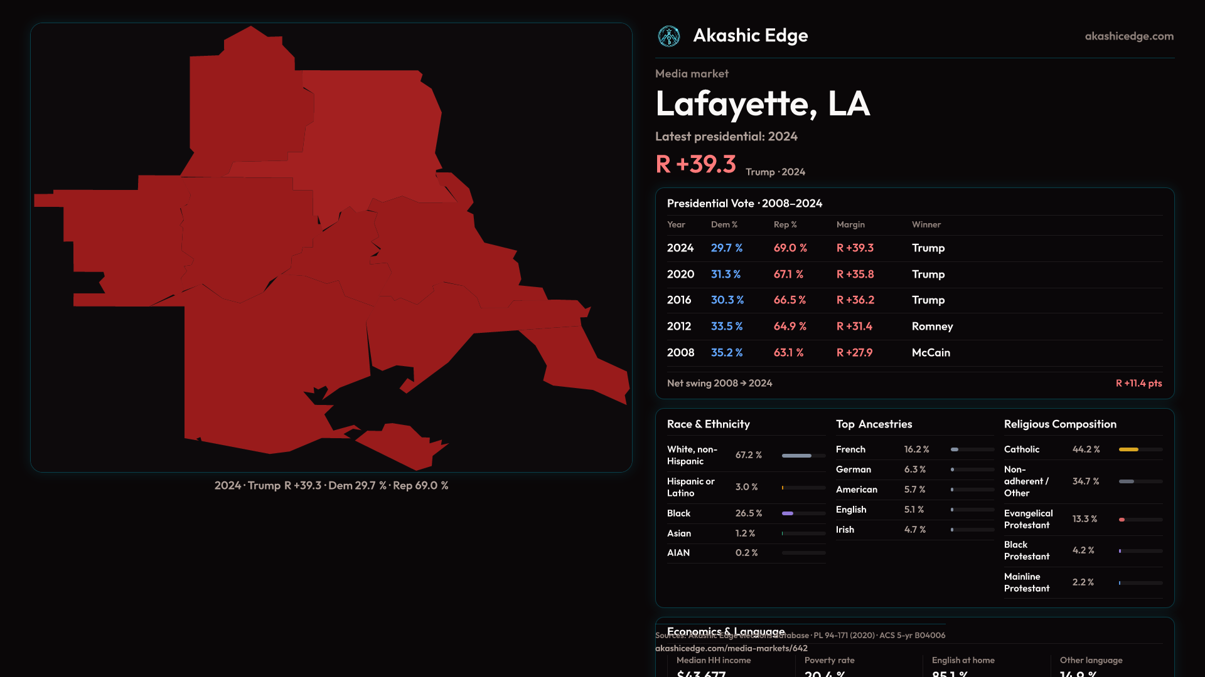
Task: Click the Lafayette, LA market title
Action: (762, 104)
